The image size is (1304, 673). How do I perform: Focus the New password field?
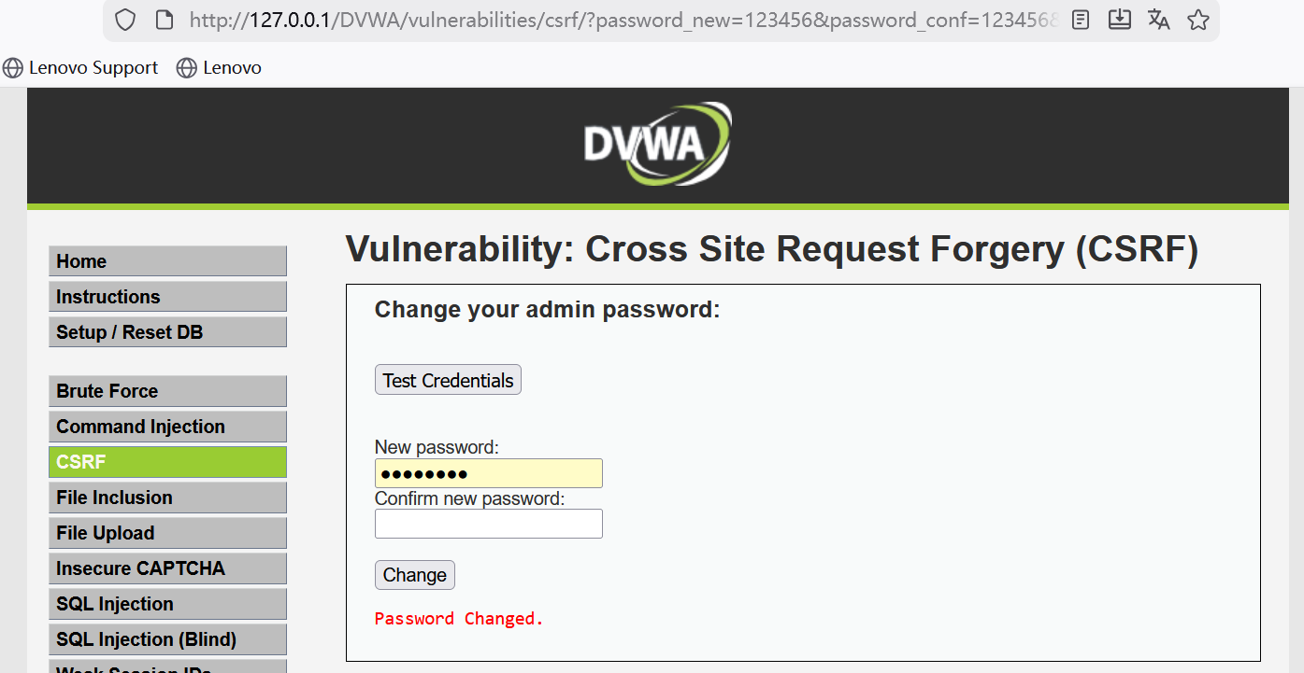tap(488, 473)
